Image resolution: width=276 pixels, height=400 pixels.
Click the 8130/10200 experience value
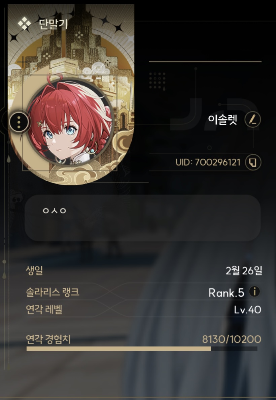pos(232,339)
